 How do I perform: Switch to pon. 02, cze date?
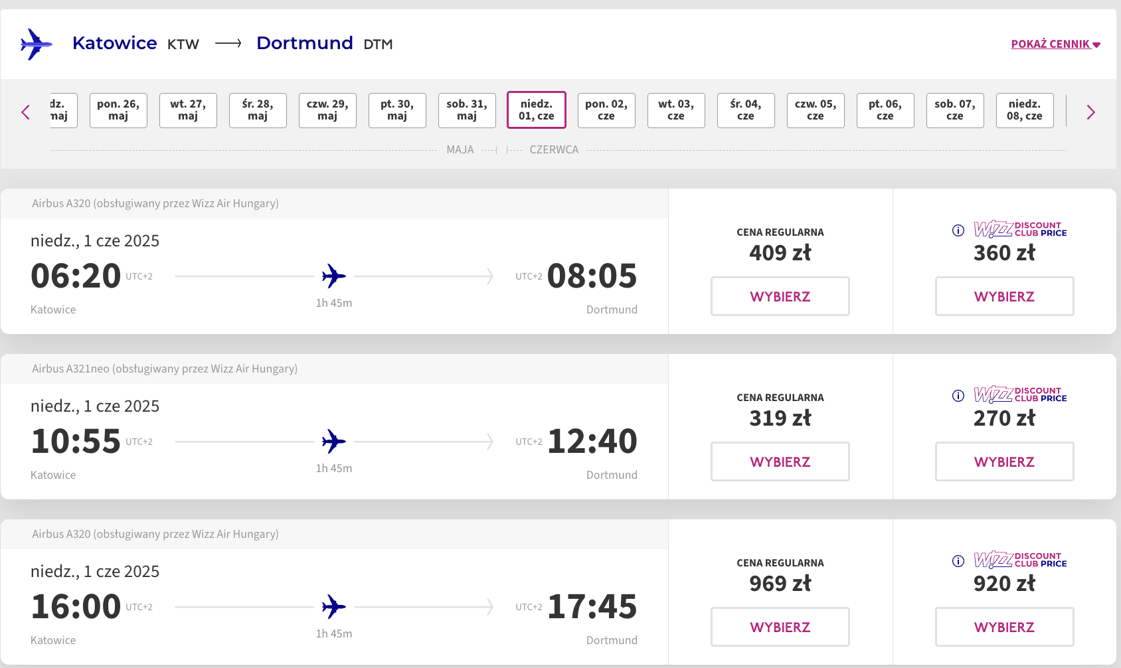pos(606,110)
